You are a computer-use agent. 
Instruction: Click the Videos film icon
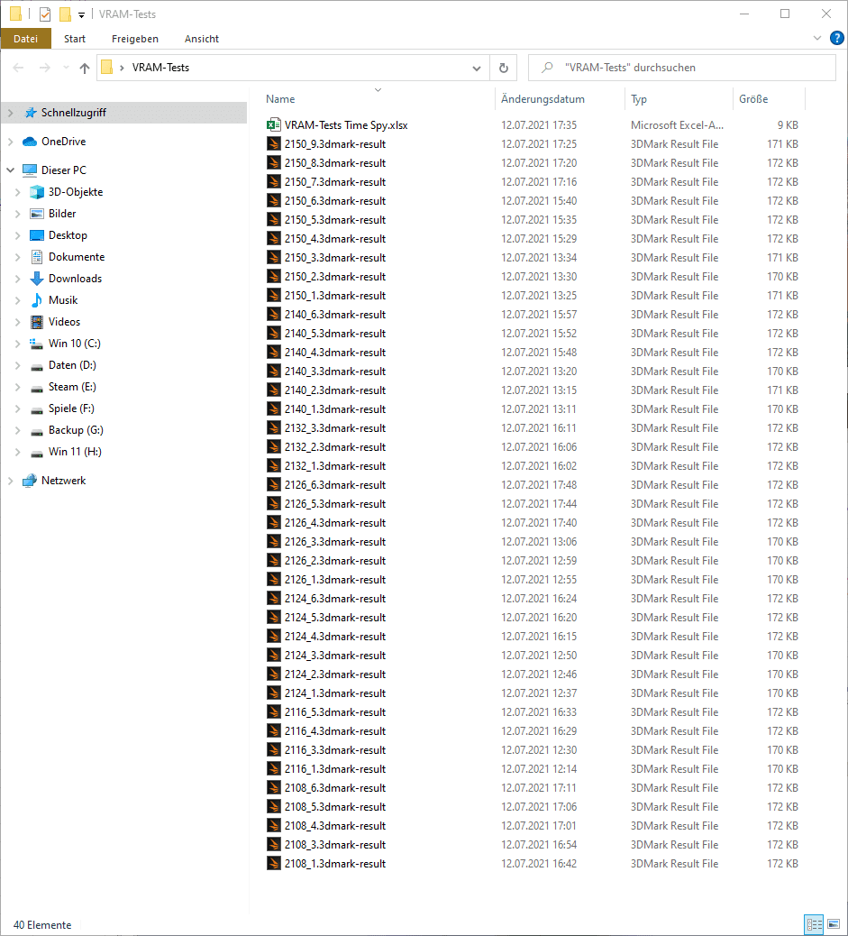click(x=37, y=322)
